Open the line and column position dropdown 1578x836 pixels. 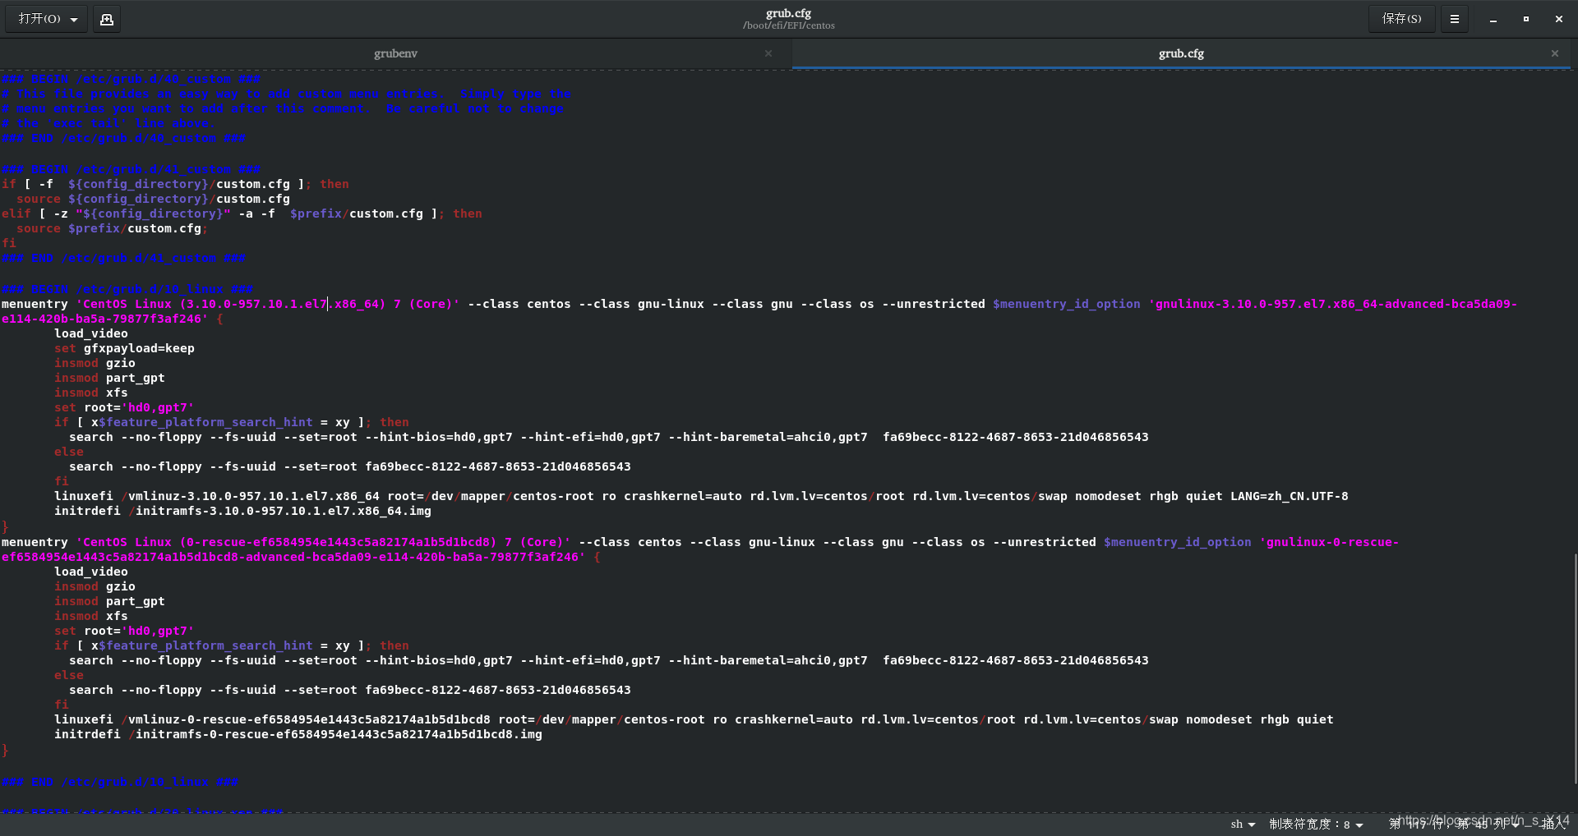(1454, 825)
